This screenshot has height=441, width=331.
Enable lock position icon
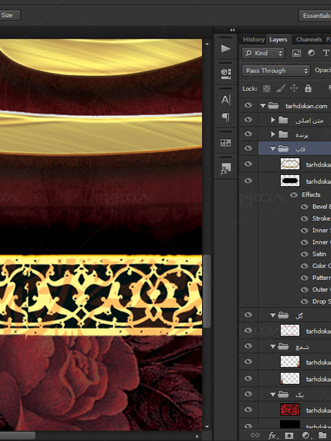294,88
